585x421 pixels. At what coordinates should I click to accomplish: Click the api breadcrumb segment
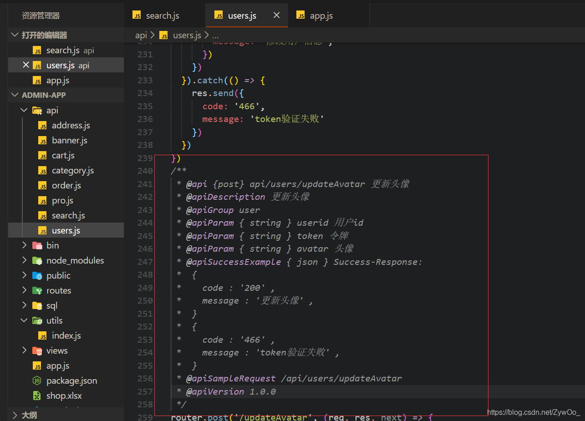(141, 35)
